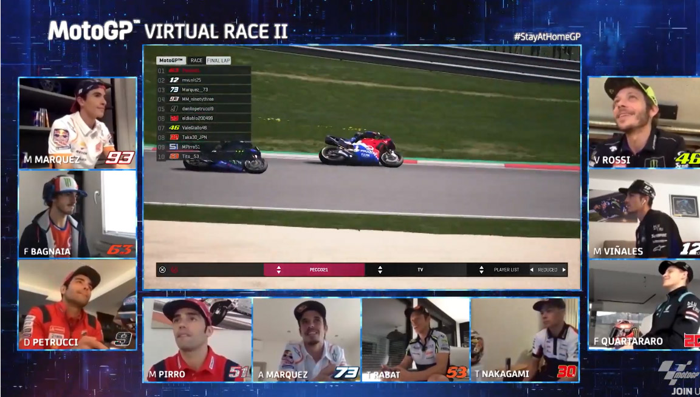Click the 9 number badge on D Petrucci feed

point(122,339)
